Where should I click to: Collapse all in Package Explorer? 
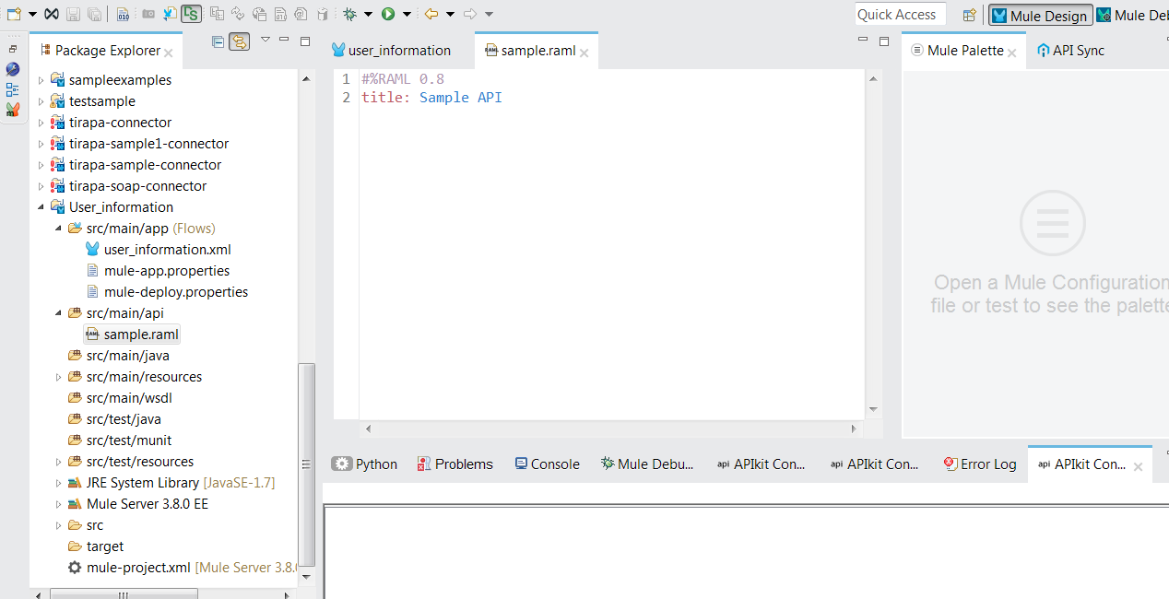[x=218, y=41]
